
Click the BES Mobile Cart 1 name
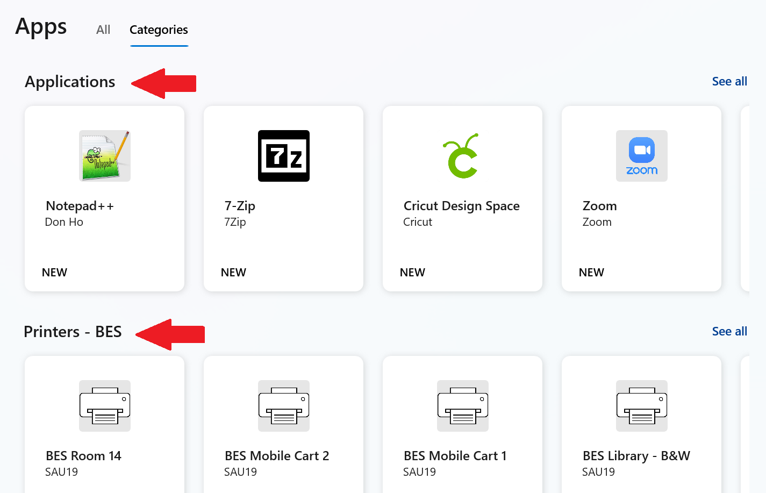(455, 456)
